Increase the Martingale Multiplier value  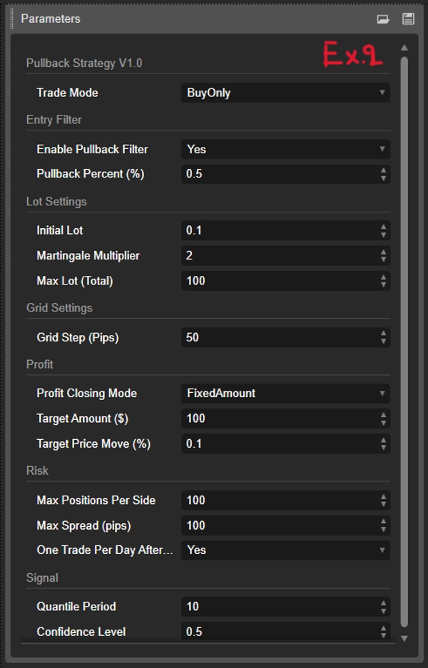pyautogui.click(x=384, y=252)
